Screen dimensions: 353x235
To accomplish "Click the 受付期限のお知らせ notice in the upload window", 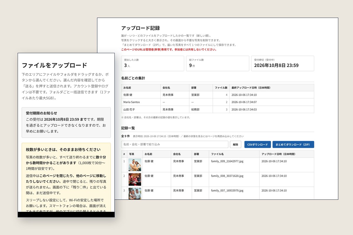I will (x=66, y=122).
